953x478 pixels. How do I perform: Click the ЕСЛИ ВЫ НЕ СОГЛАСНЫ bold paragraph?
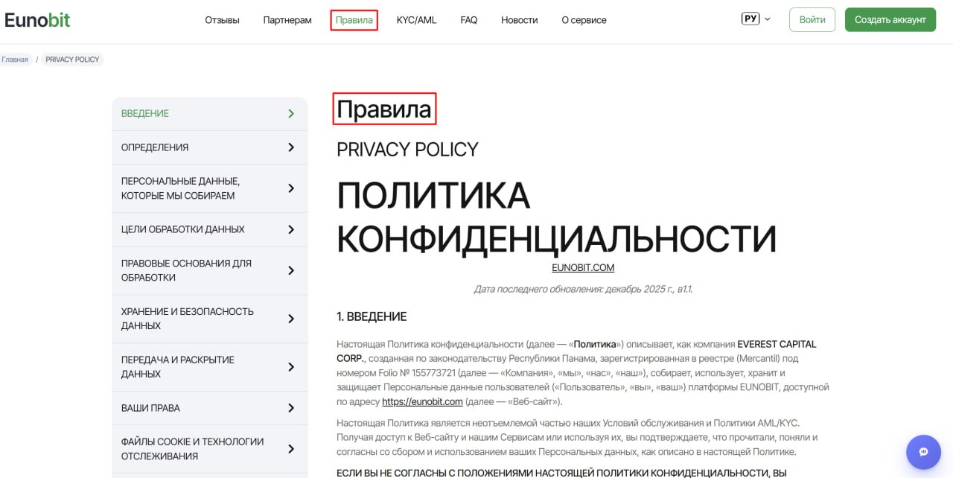(x=561, y=473)
